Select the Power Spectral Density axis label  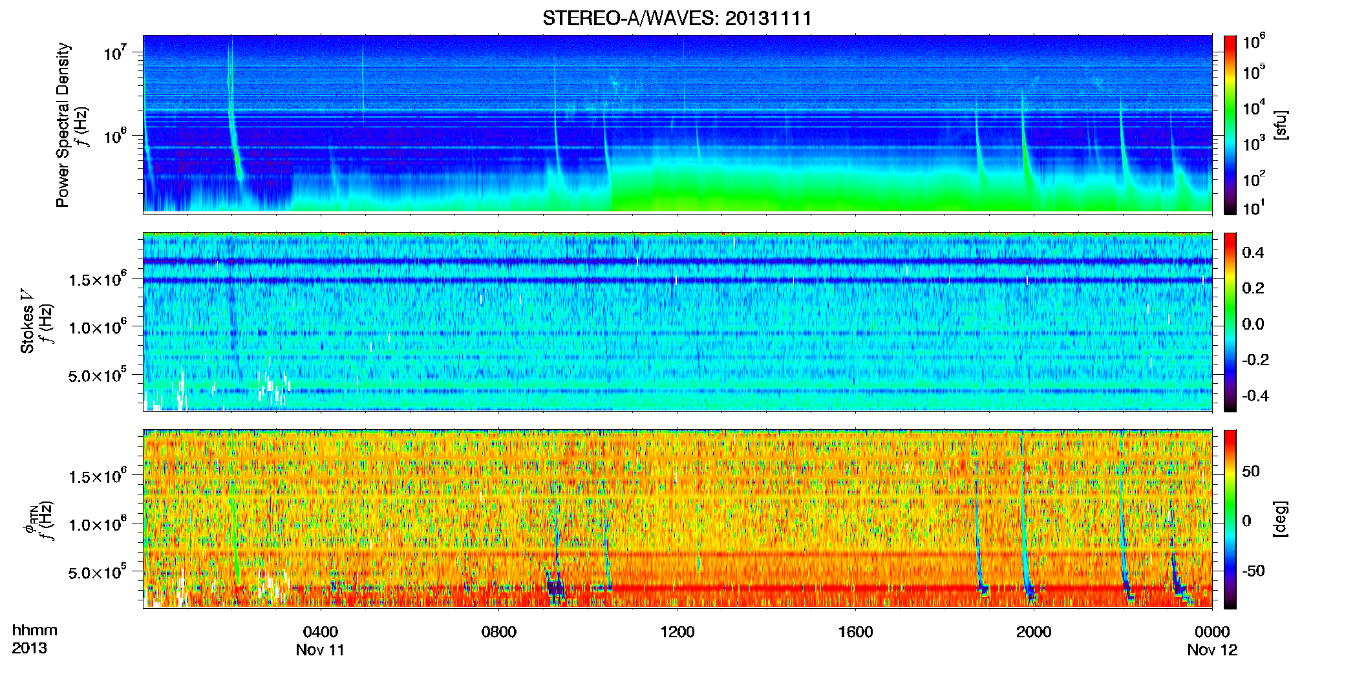tap(63, 125)
